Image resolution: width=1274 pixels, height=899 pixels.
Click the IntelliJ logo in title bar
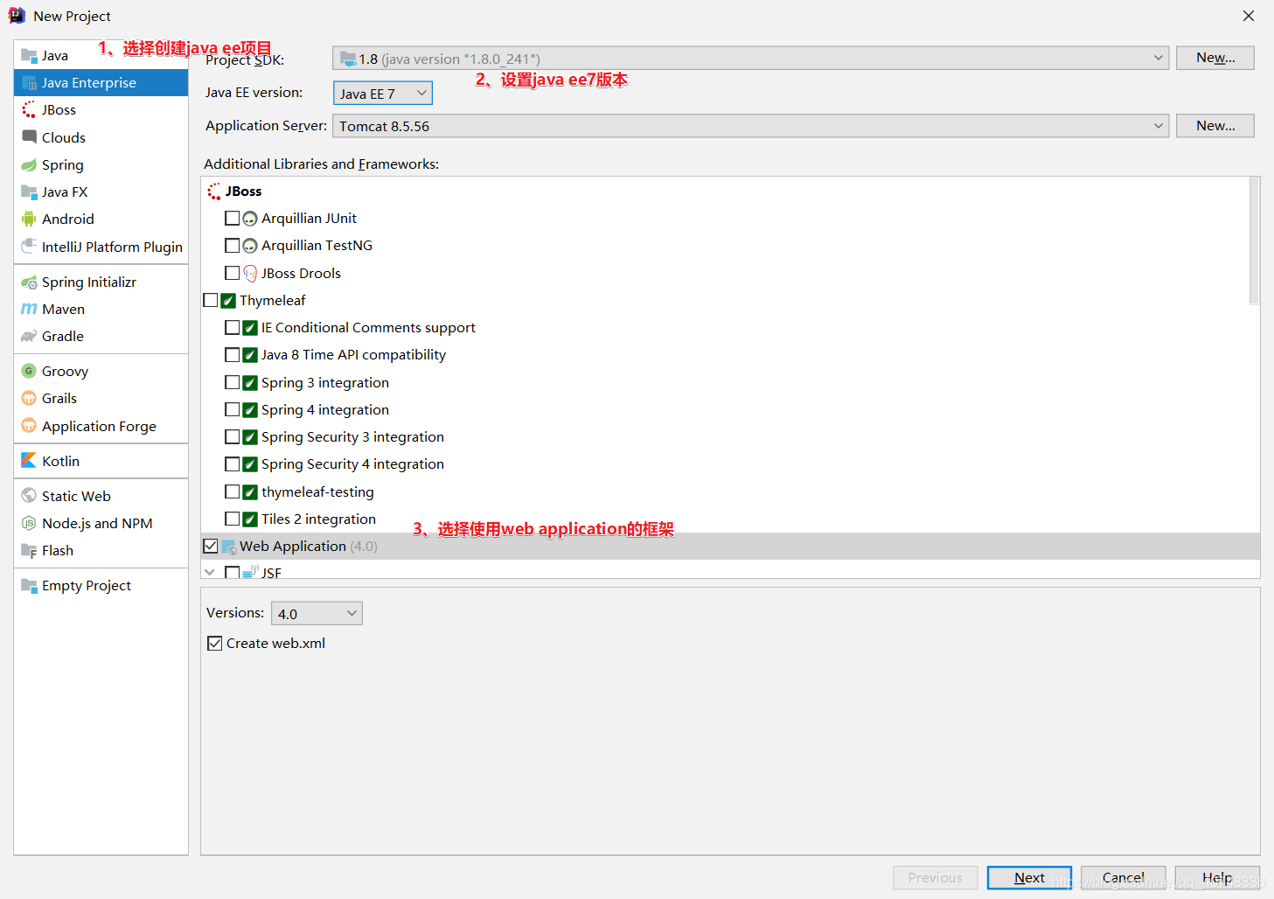[17, 16]
